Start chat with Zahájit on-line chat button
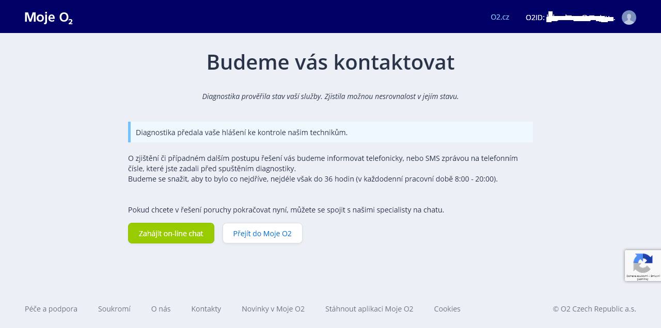661x328 pixels. coord(171,233)
